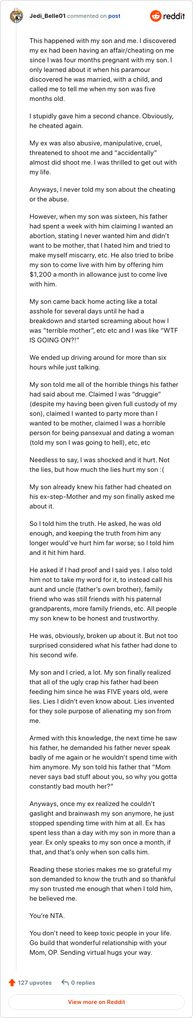The width and height of the screenshot is (193, 1018).
Task: Visit the Jedi_Belle01 user profile link
Action: click(x=47, y=16)
